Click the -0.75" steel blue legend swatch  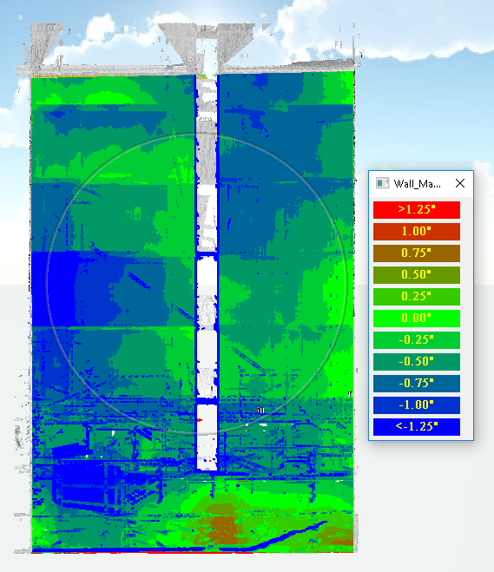416,384
